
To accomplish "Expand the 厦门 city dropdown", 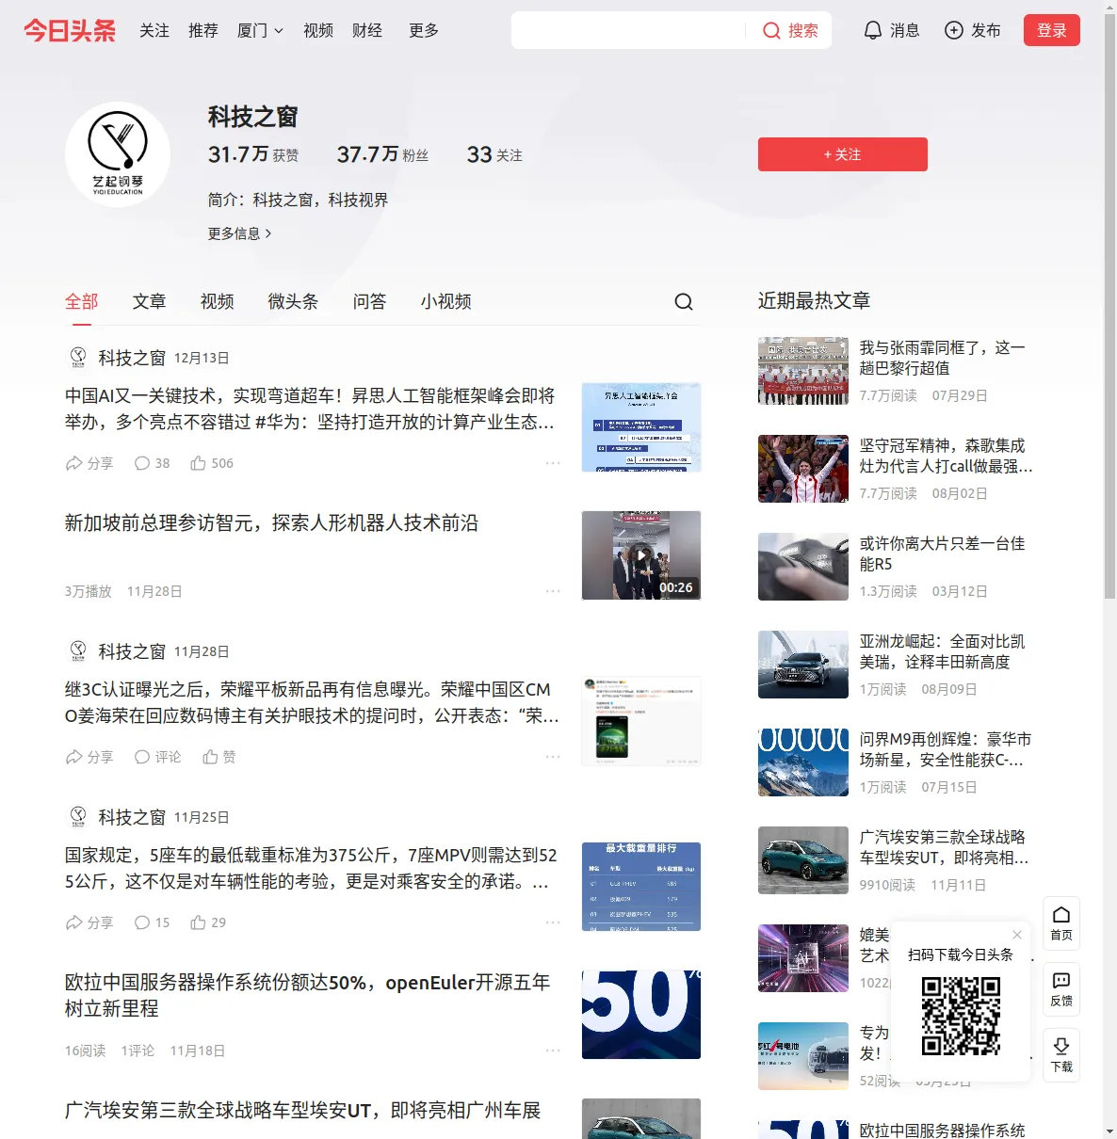I will (260, 30).
